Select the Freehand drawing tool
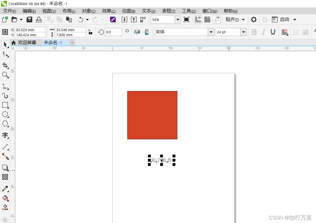 point(5,86)
